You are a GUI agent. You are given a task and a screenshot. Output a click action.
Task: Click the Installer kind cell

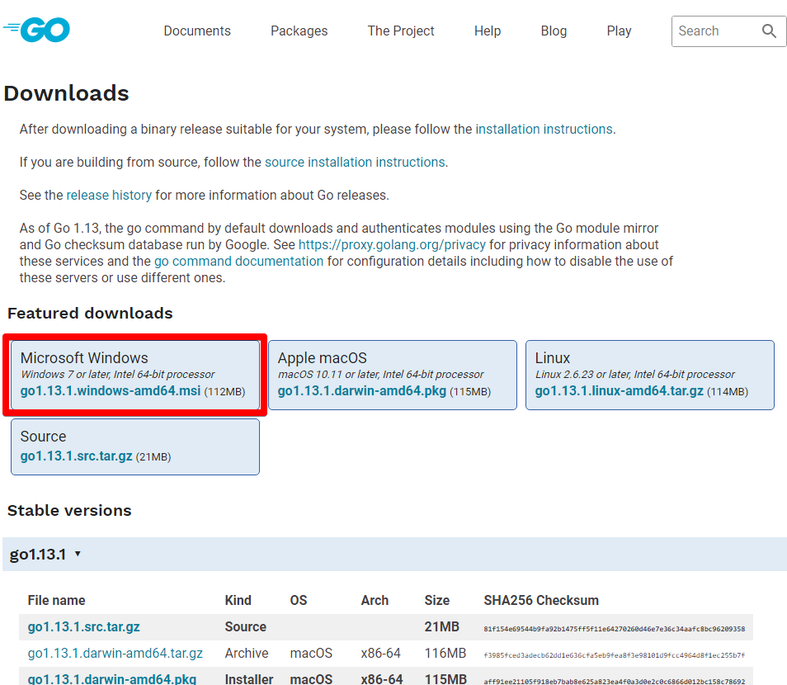[x=249, y=679]
